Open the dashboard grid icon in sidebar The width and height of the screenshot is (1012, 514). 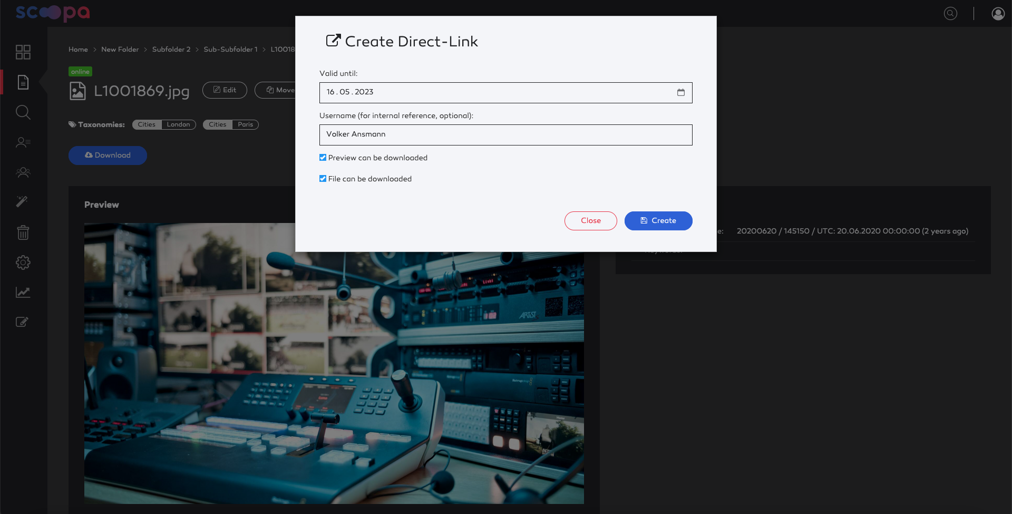[23, 52]
